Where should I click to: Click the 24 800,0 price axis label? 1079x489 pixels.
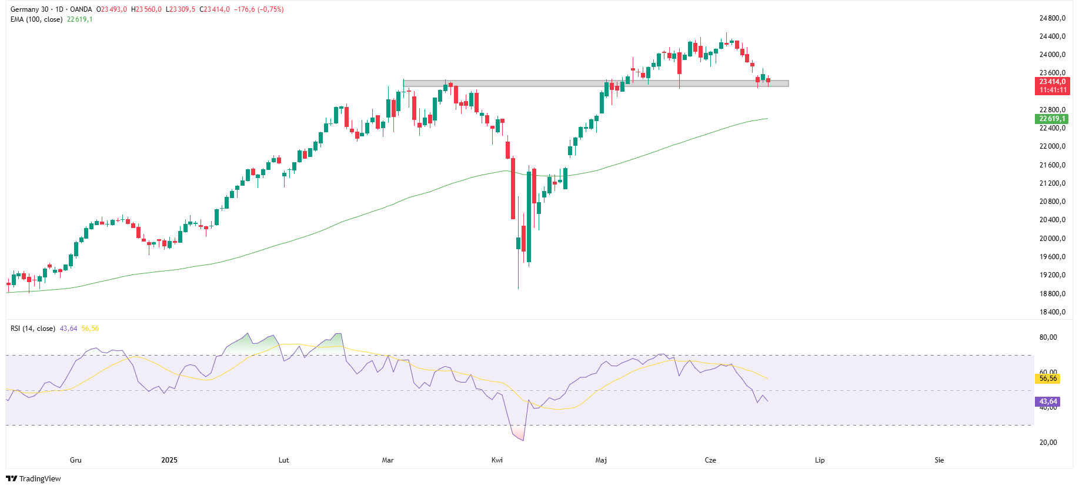[x=1052, y=18]
